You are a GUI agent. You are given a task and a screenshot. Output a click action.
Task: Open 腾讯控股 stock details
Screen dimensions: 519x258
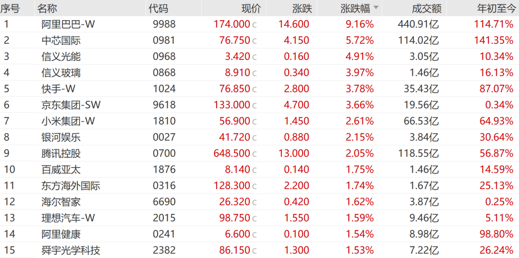pos(61,153)
